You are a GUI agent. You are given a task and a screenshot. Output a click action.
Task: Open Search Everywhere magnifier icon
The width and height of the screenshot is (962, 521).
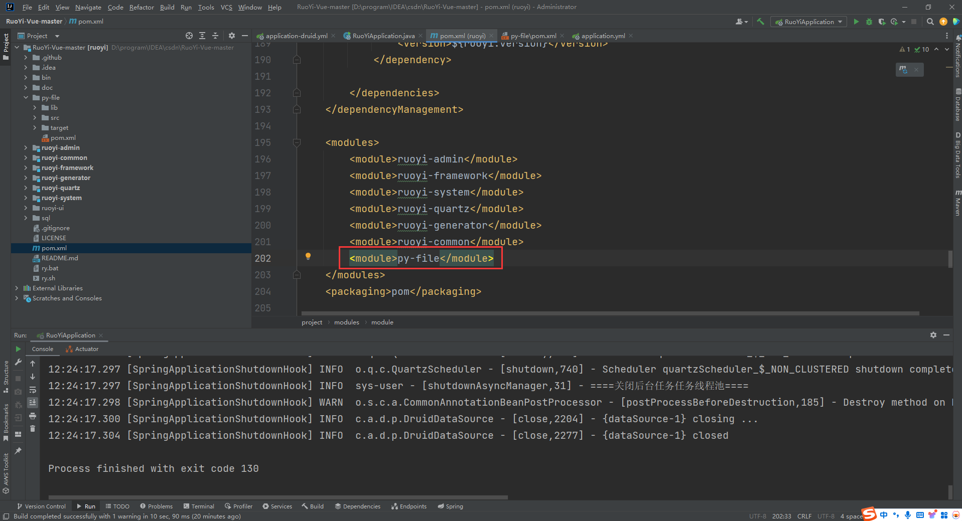pyautogui.click(x=930, y=22)
